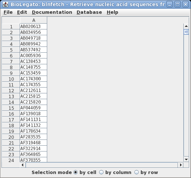Click the vertical scrollbar up arrow

coord(186,26)
